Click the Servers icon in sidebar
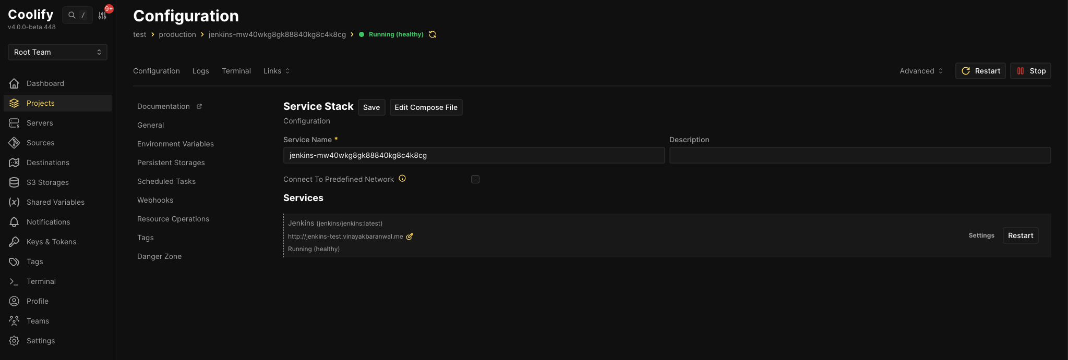The image size is (1068, 360). pyautogui.click(x=14, y=123)
